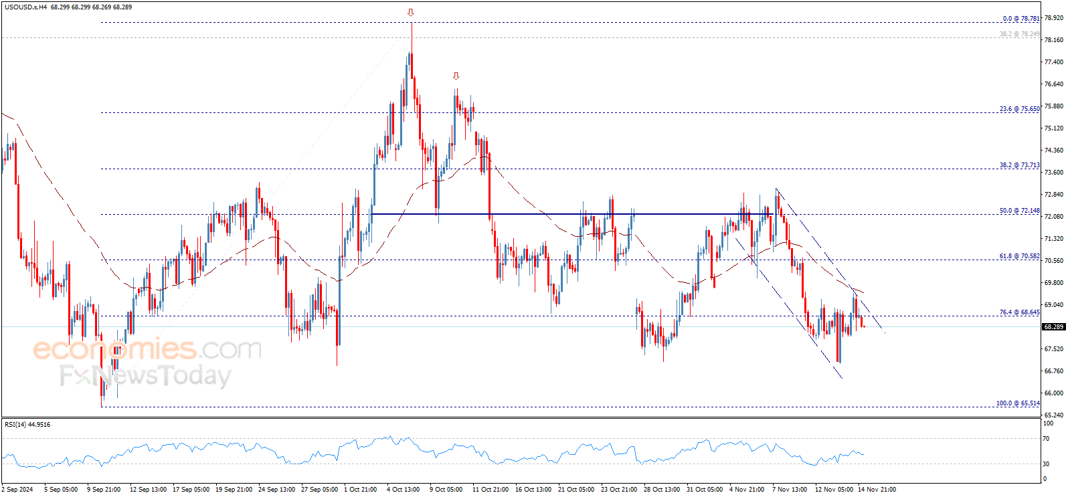Click the 69.800 price axis label
Image resolution: width=1068 pixels, height=497 pixels.
[x=1054, y=283]
